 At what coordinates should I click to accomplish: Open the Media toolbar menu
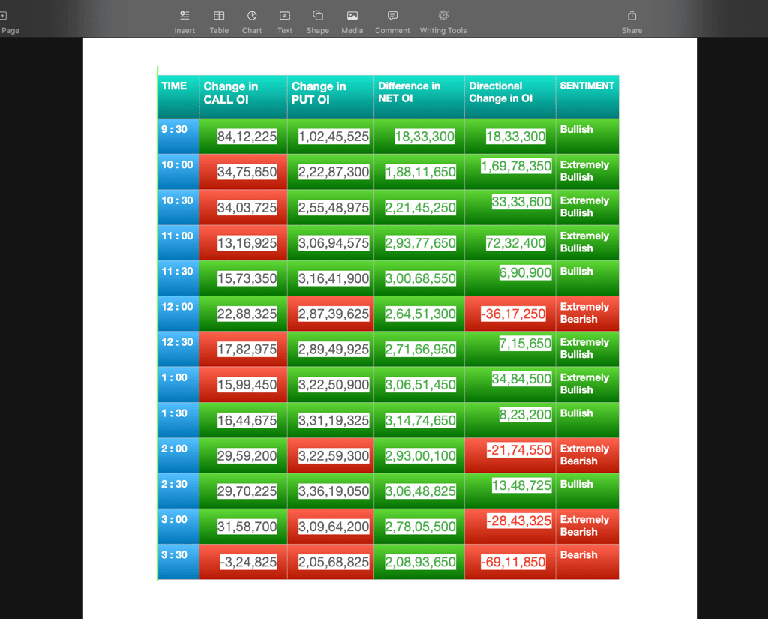tap(352, 22)
